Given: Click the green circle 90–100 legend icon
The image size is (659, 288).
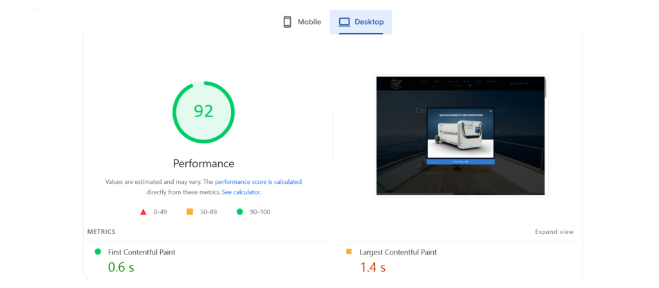Looking at the screenshot, I should [239, 212].
